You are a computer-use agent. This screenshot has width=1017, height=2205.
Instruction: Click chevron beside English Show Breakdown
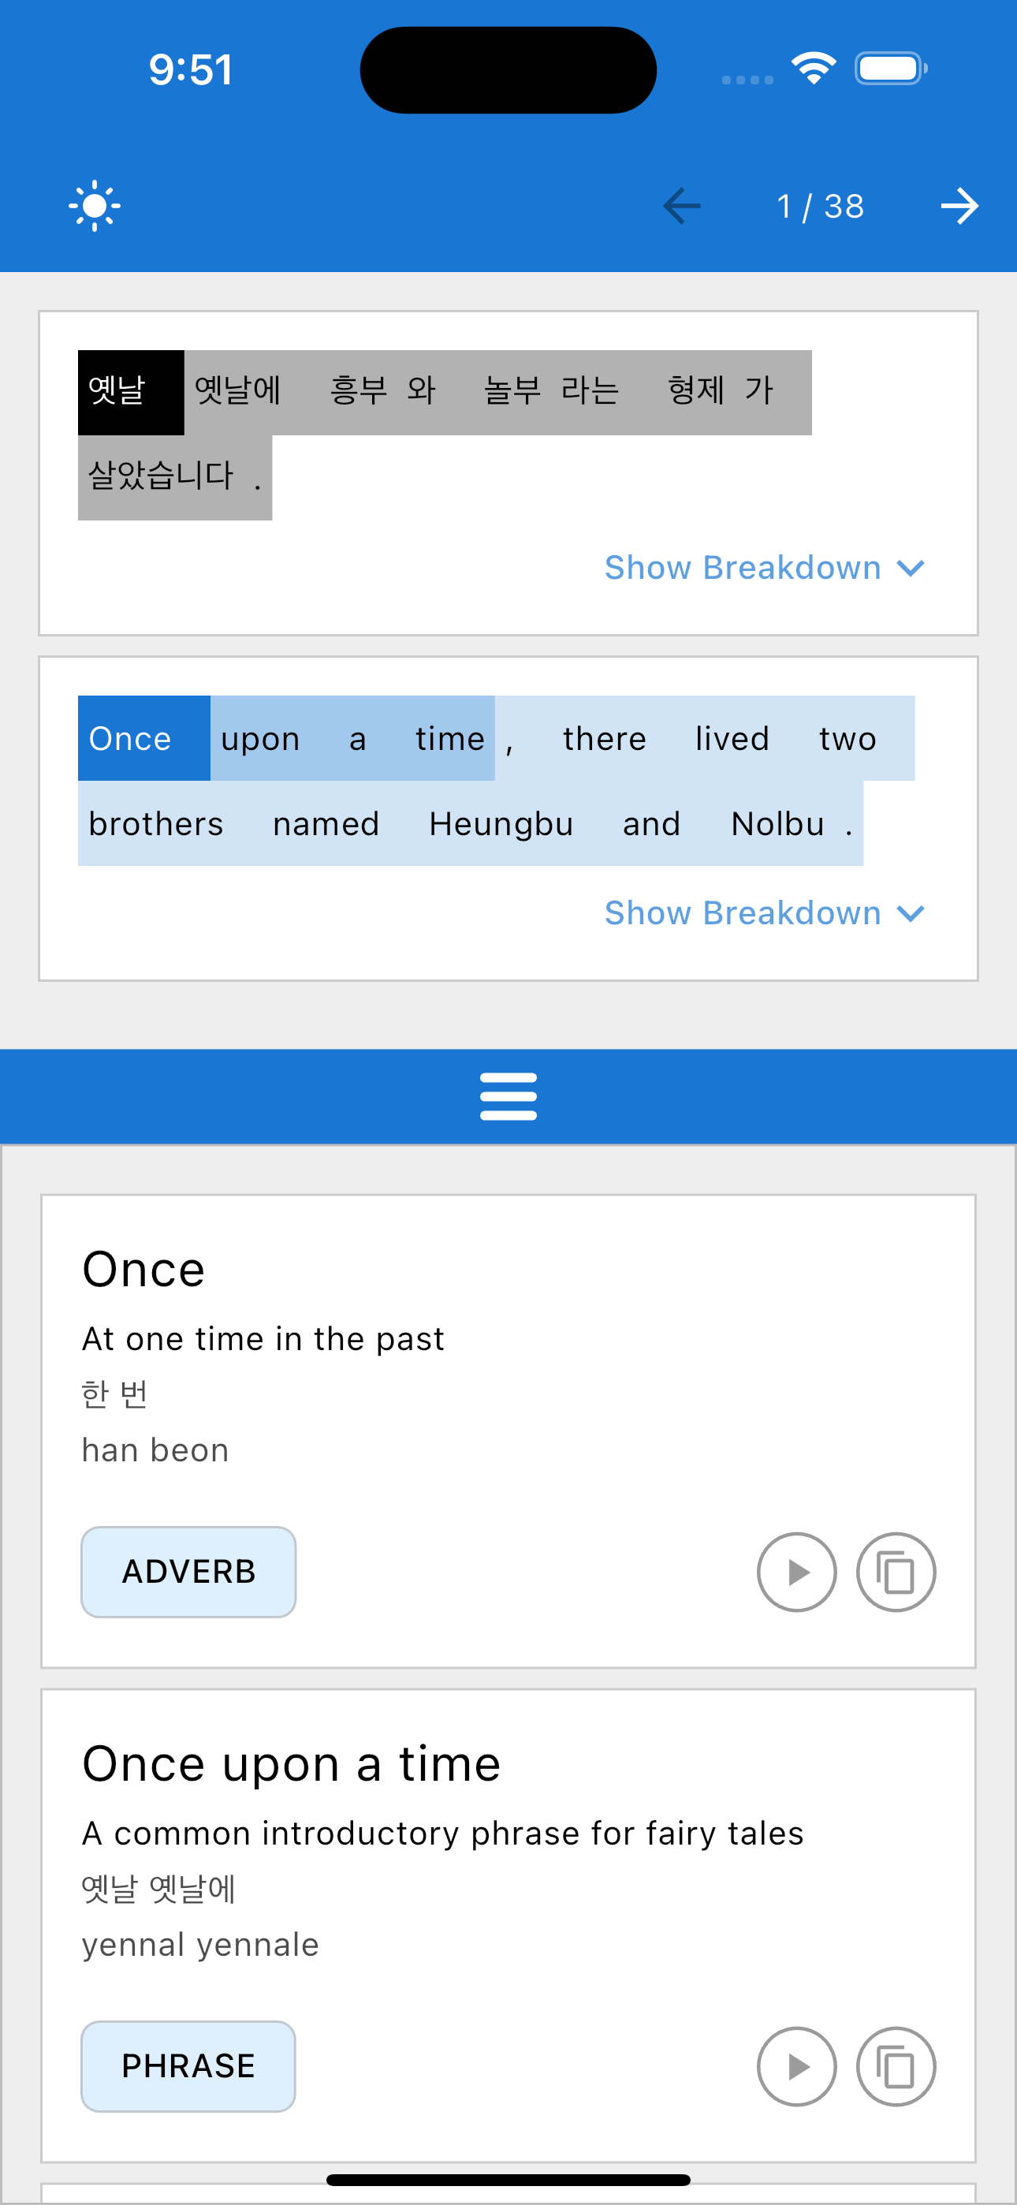coord(911,913)
